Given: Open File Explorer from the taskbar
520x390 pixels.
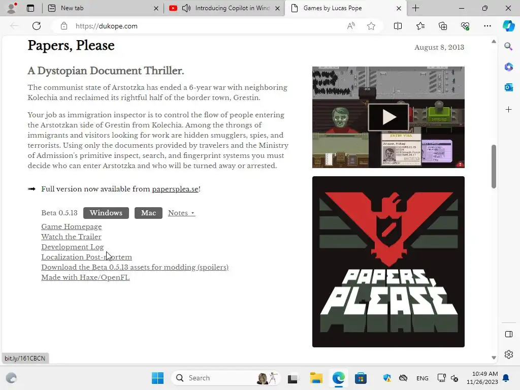Looking at the screenshot, I should (x=316, y=378).
